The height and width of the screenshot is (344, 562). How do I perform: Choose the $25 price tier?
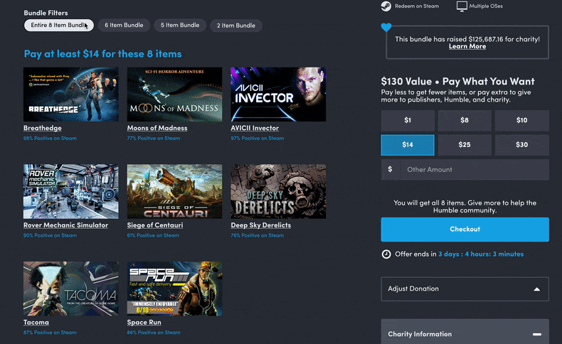pyautogui.click(x=465, y=145)
